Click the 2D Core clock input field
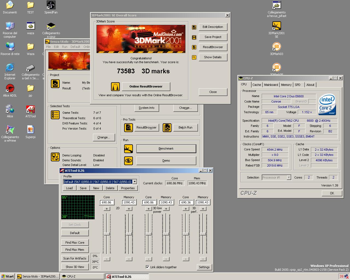 107,202
